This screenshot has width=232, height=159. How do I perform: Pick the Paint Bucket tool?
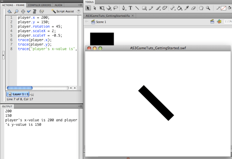(179, 8)
